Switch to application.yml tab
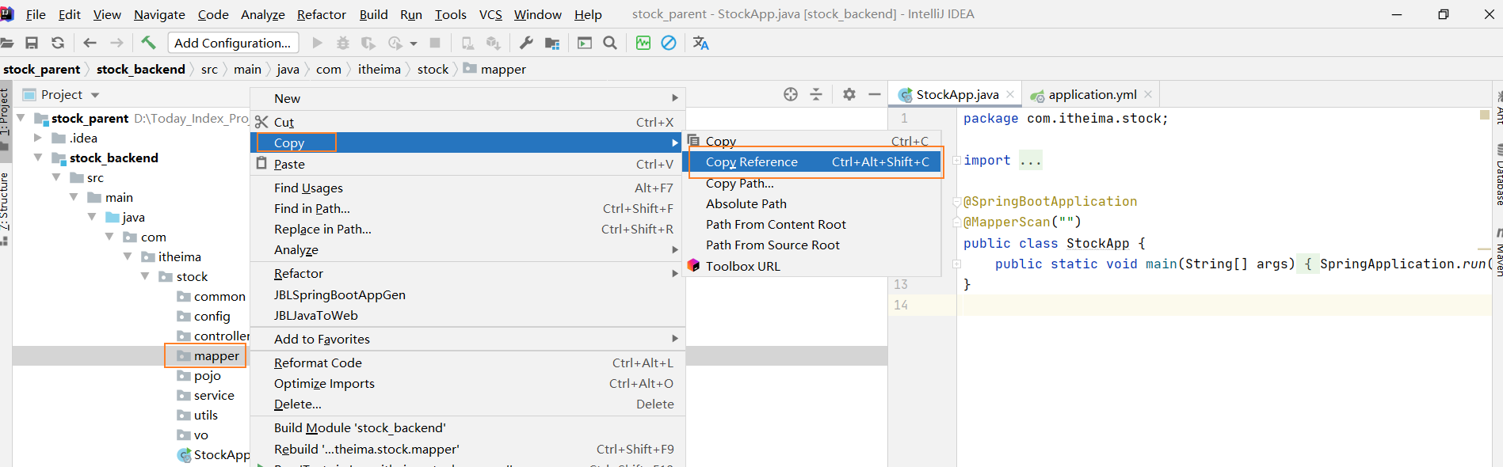Viewport: 1503px width, 467px height. pos(1091,94)
